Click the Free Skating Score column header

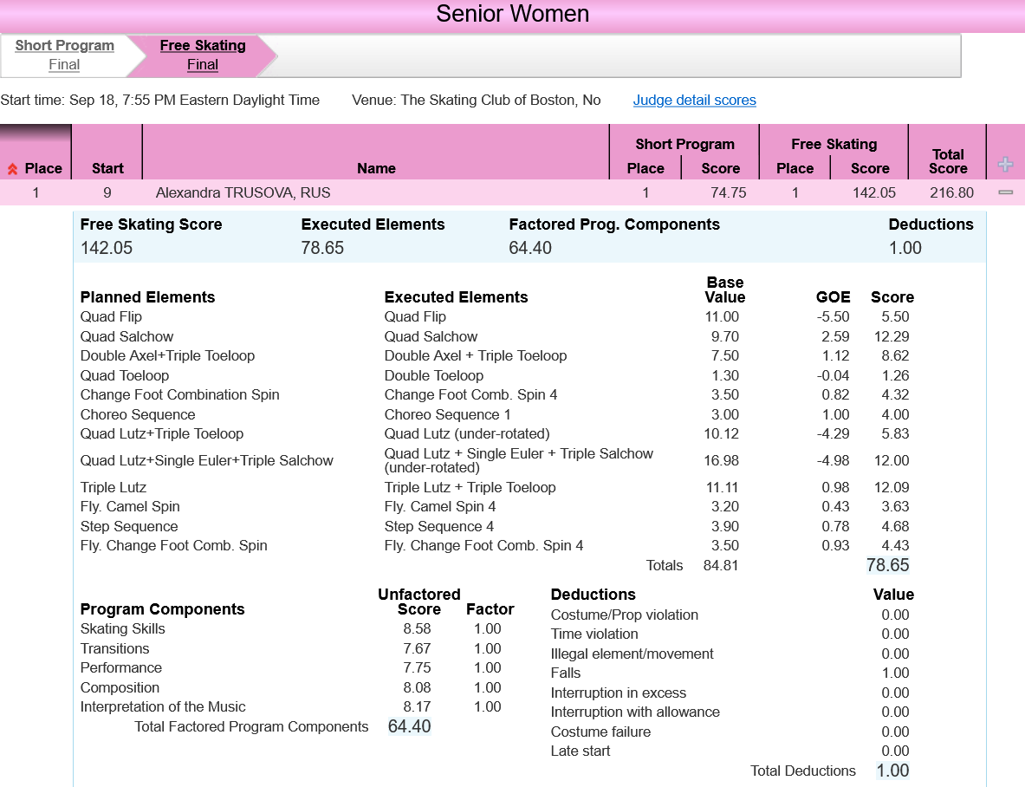click(x=870, y=168)
